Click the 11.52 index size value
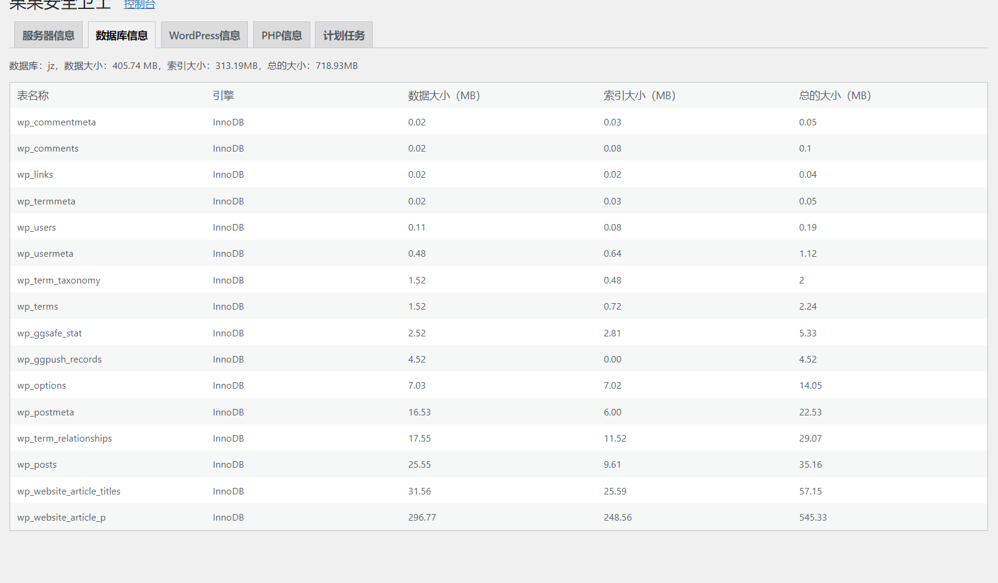Screen dimensions: 998x583 tap(615, 439)
